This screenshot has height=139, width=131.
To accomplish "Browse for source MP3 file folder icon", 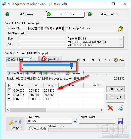I will 120,29.
